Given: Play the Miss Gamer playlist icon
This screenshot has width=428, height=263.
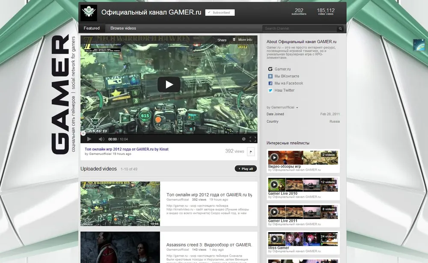Looking at the screenshot, I should tap(274, 239).
